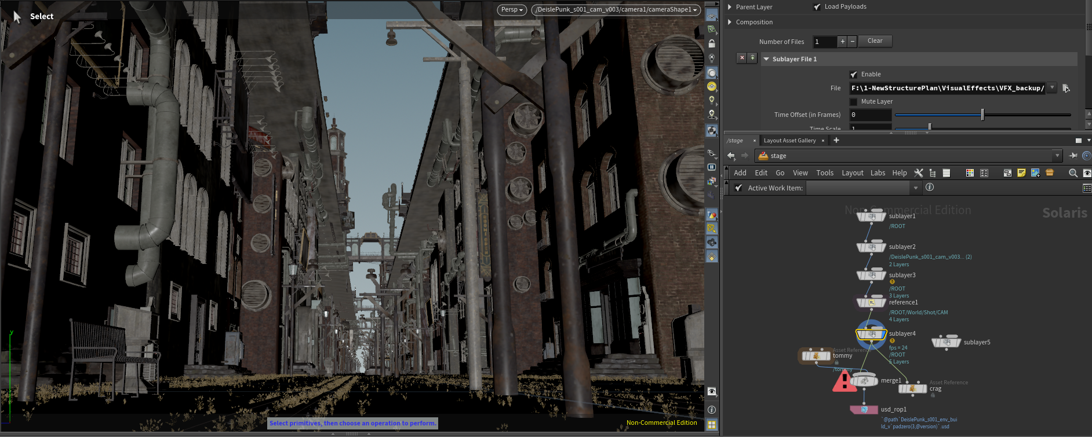Collapse the Sublayer File 1 section
The image size is (1092, 437).
766,59
